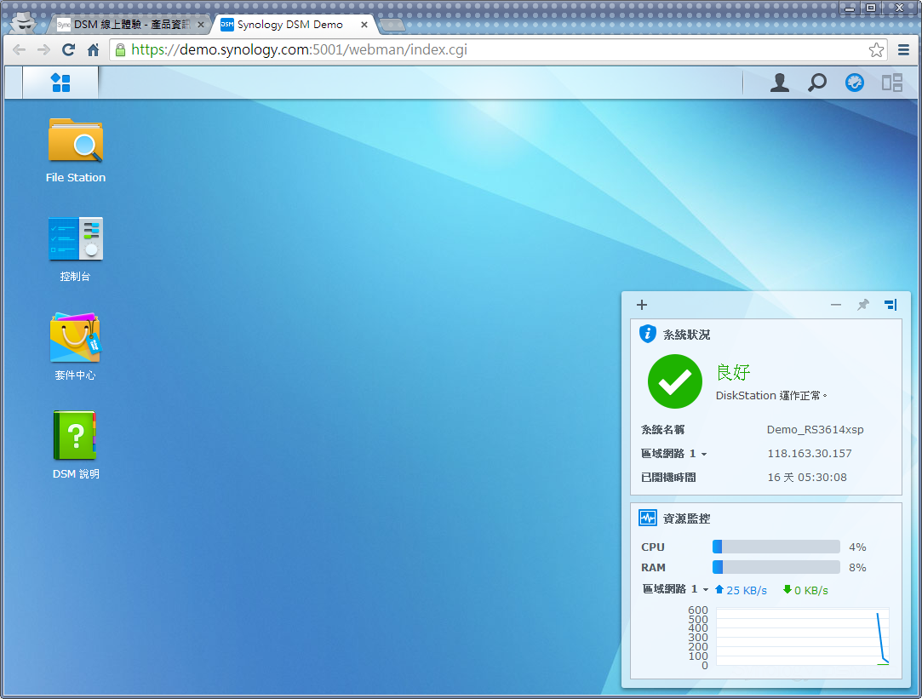This screenshot has height=699, width=922.
Task: Open the DSM main menu icon
Action: [x=60, y=83]
